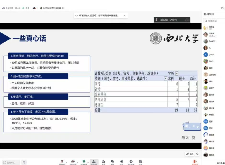This screenshot has width=225, height=165.
Task: Open the menu beside DANNY正在共享屏幕
Action: coord(63,8)
